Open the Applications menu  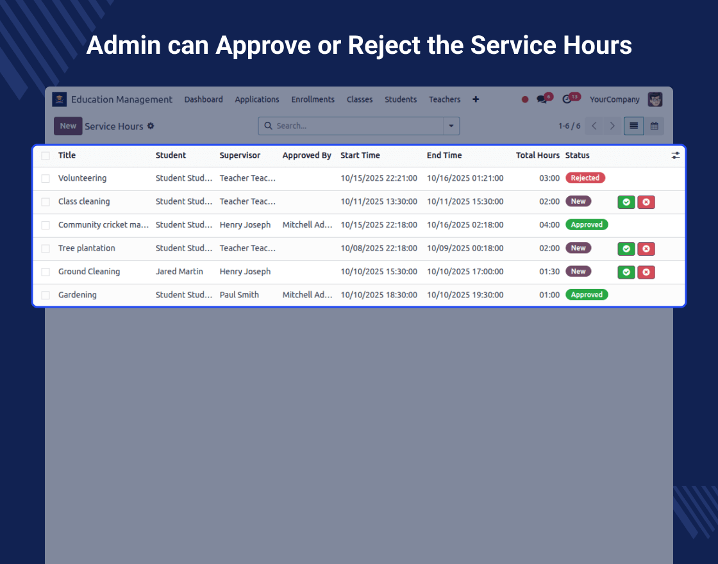tap(257, 99)
